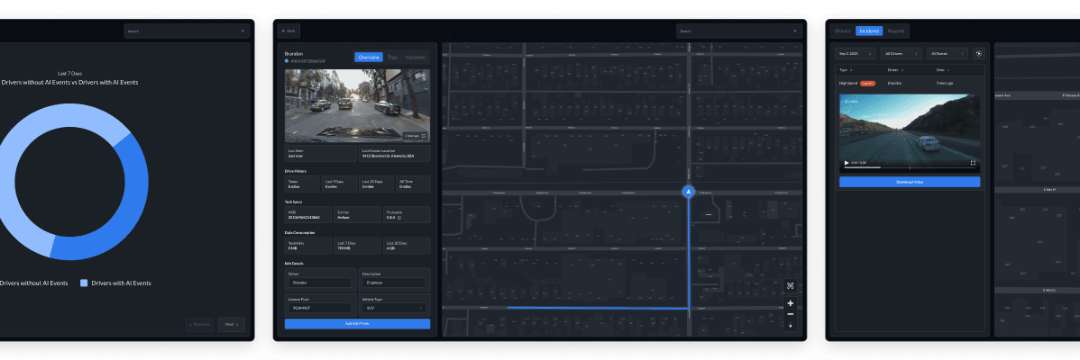Click the Drivers with AI Events legend swatch

tap(84, 283)
